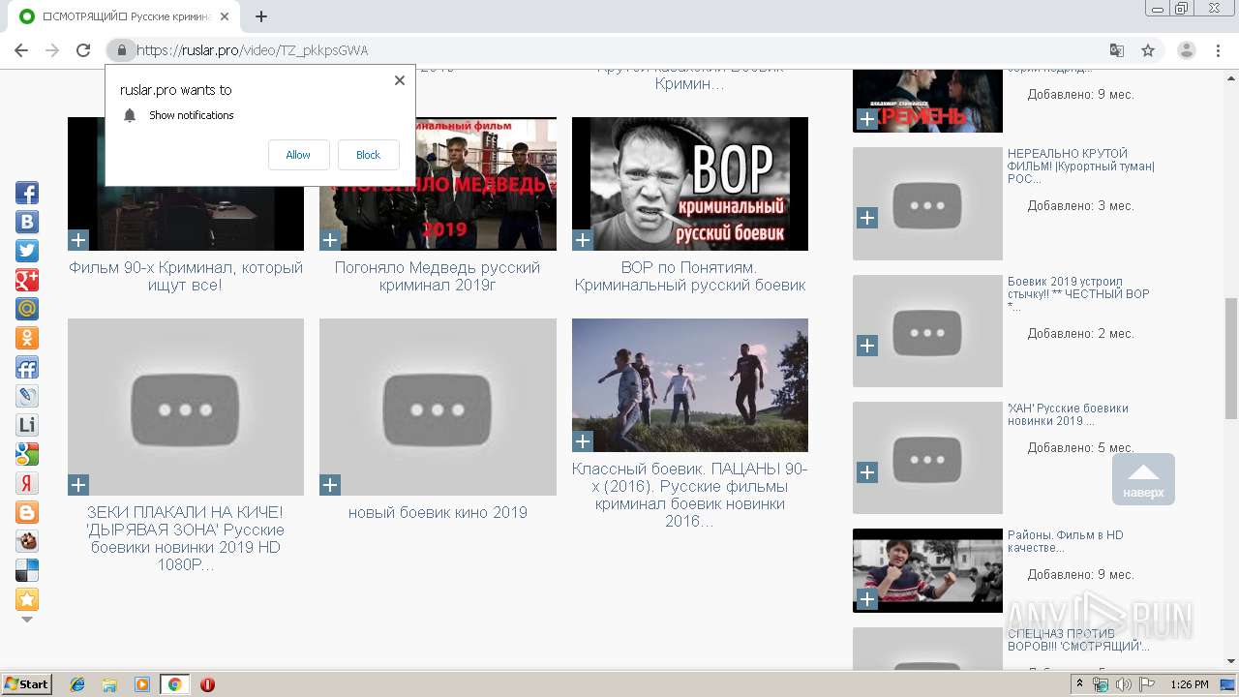Open ПАЦАНЫ 90-х field scene thumbnail
This screenshot has width=1239, height=697.
tap(690, 385)
